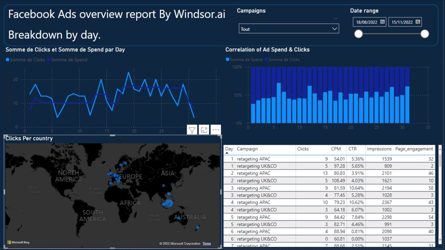
Task: Click the right date range slider handle
Action: click(425, 34)
